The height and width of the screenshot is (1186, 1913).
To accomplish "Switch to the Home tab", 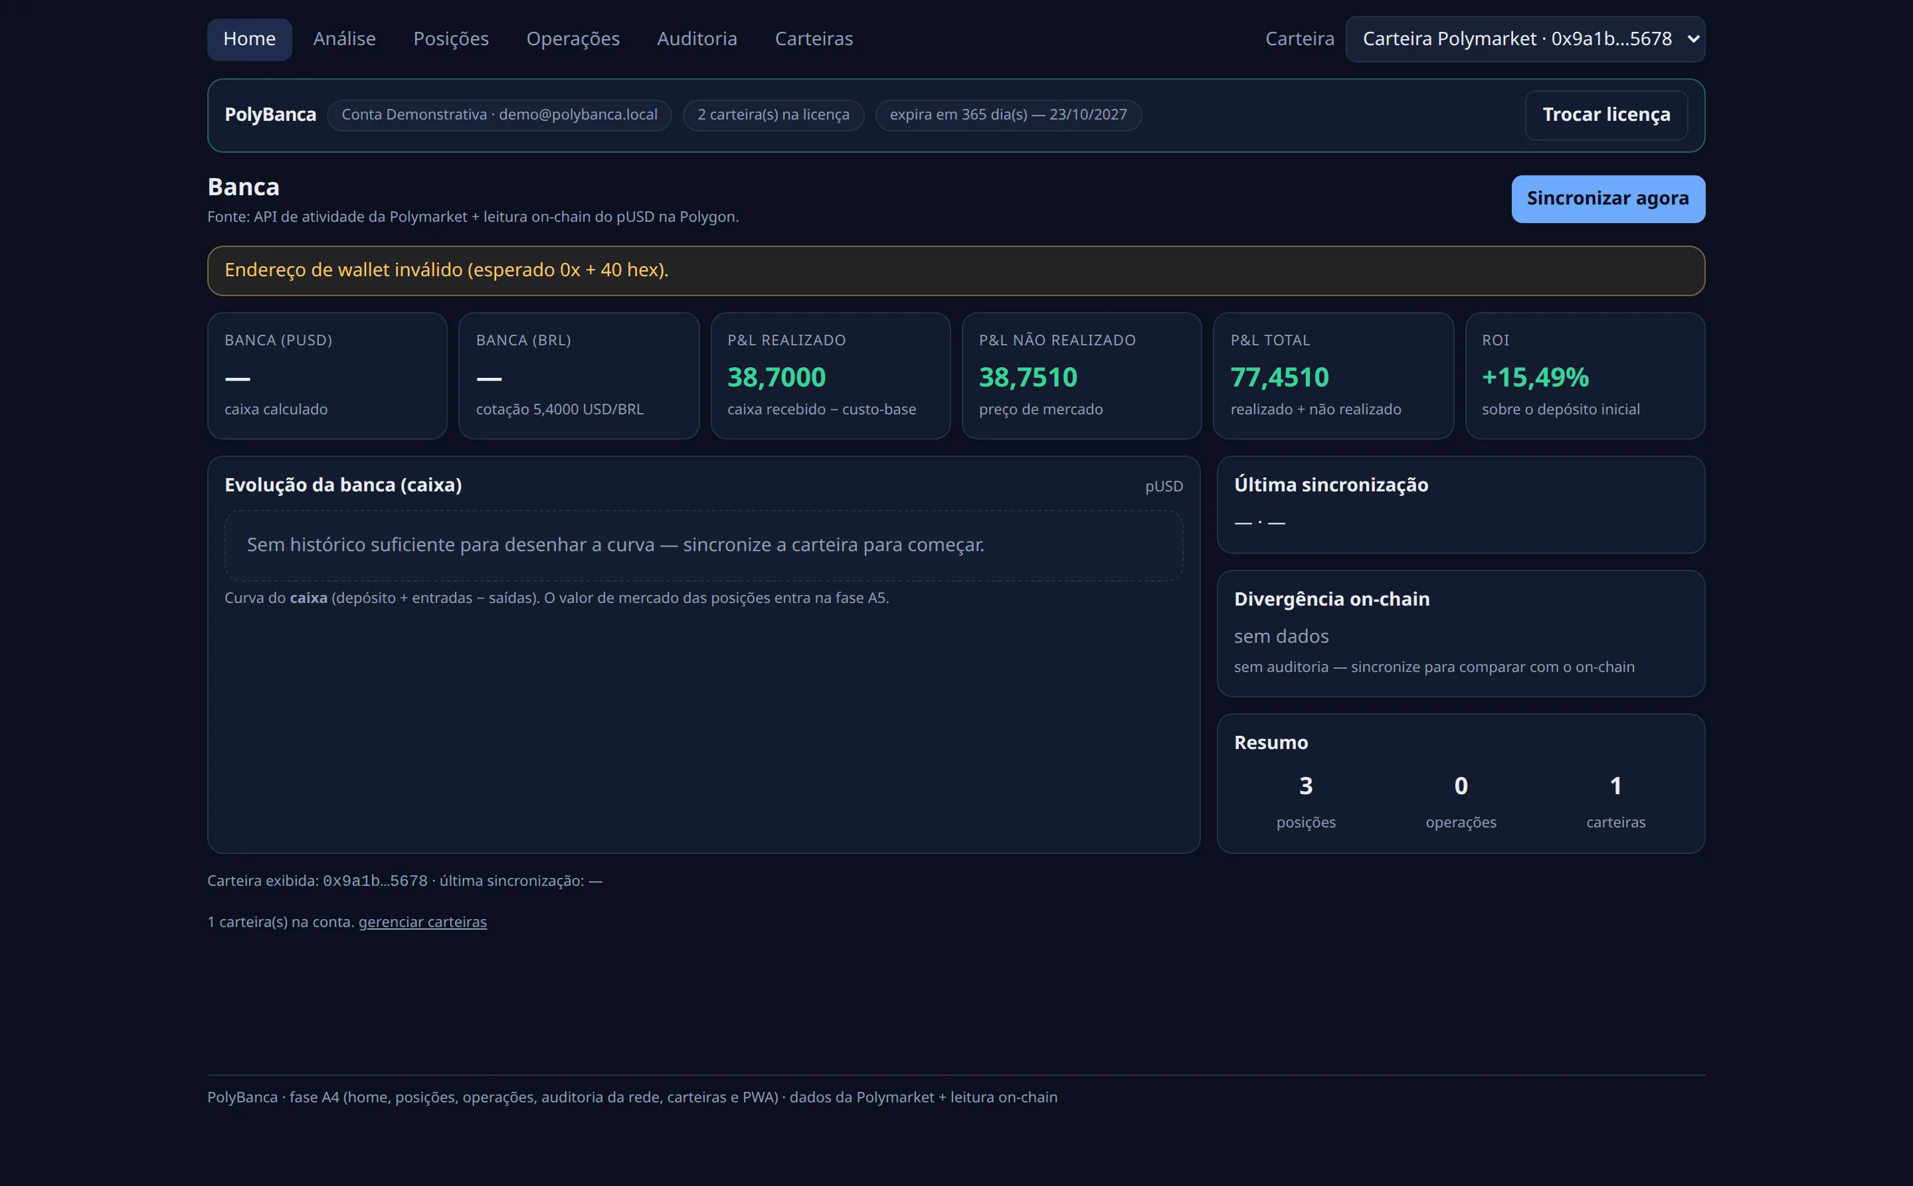I will [x=250, y=39].
